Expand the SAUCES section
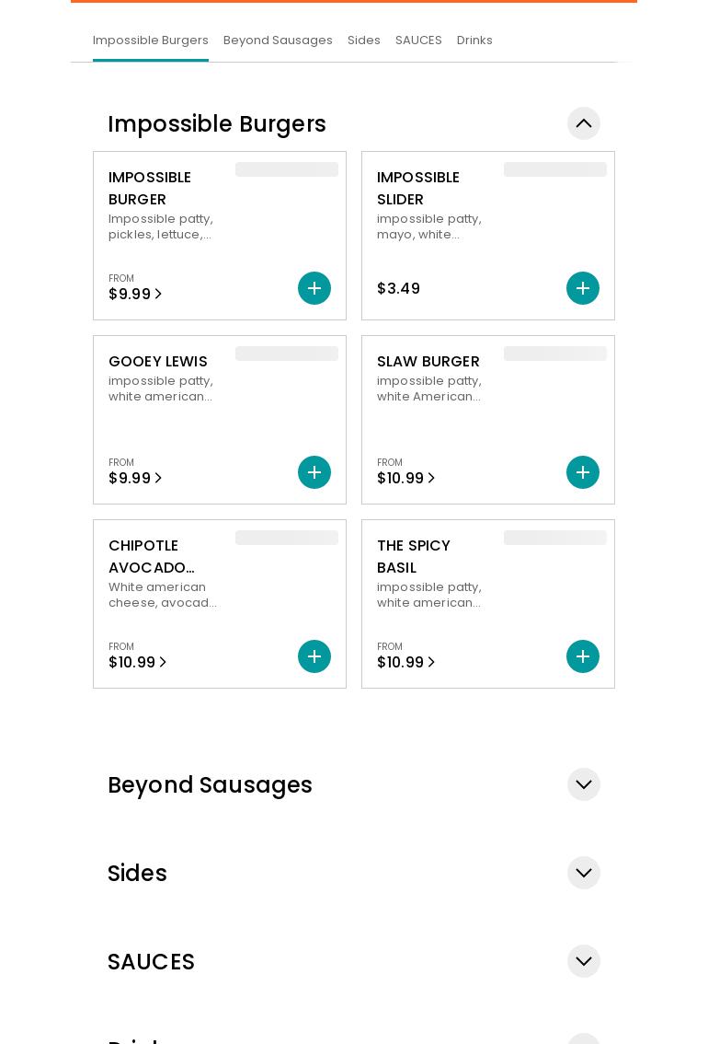708x1044 pixels. [x=584, y=961]
